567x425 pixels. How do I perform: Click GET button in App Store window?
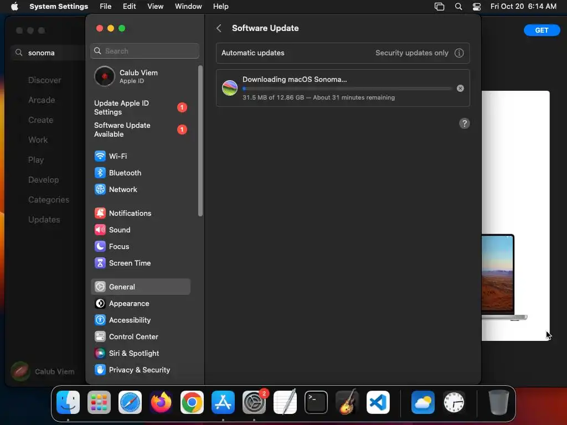point(542,30)
